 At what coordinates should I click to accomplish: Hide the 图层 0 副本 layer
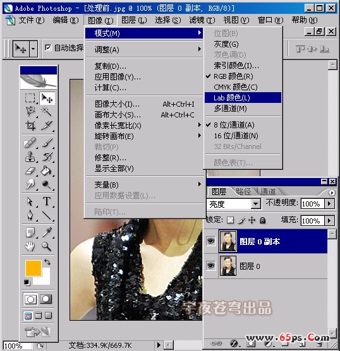tap(210, 241)
